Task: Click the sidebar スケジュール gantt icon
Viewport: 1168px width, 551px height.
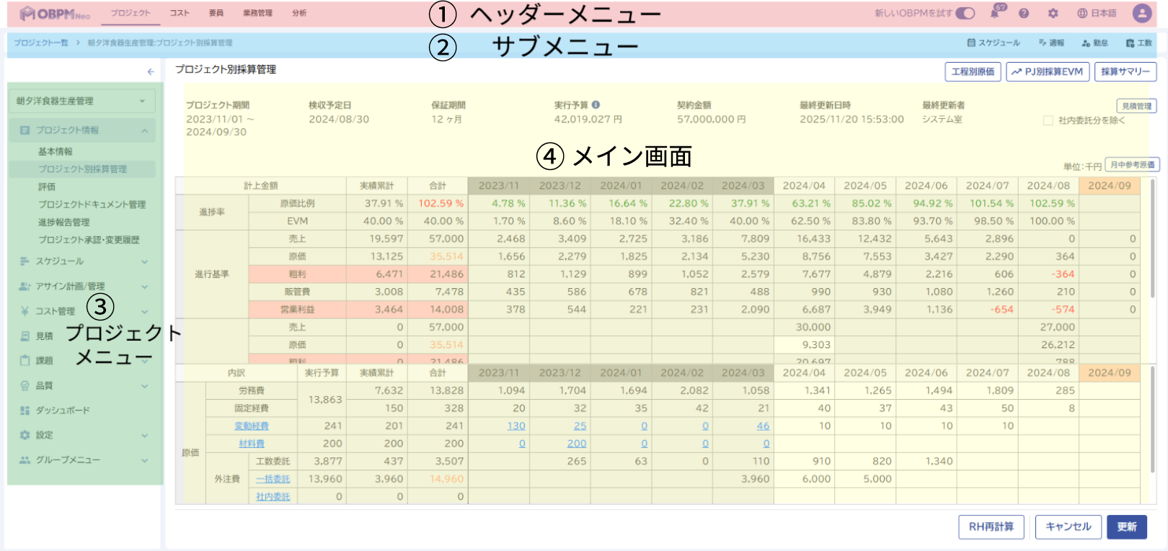Action: coord(25,261)
